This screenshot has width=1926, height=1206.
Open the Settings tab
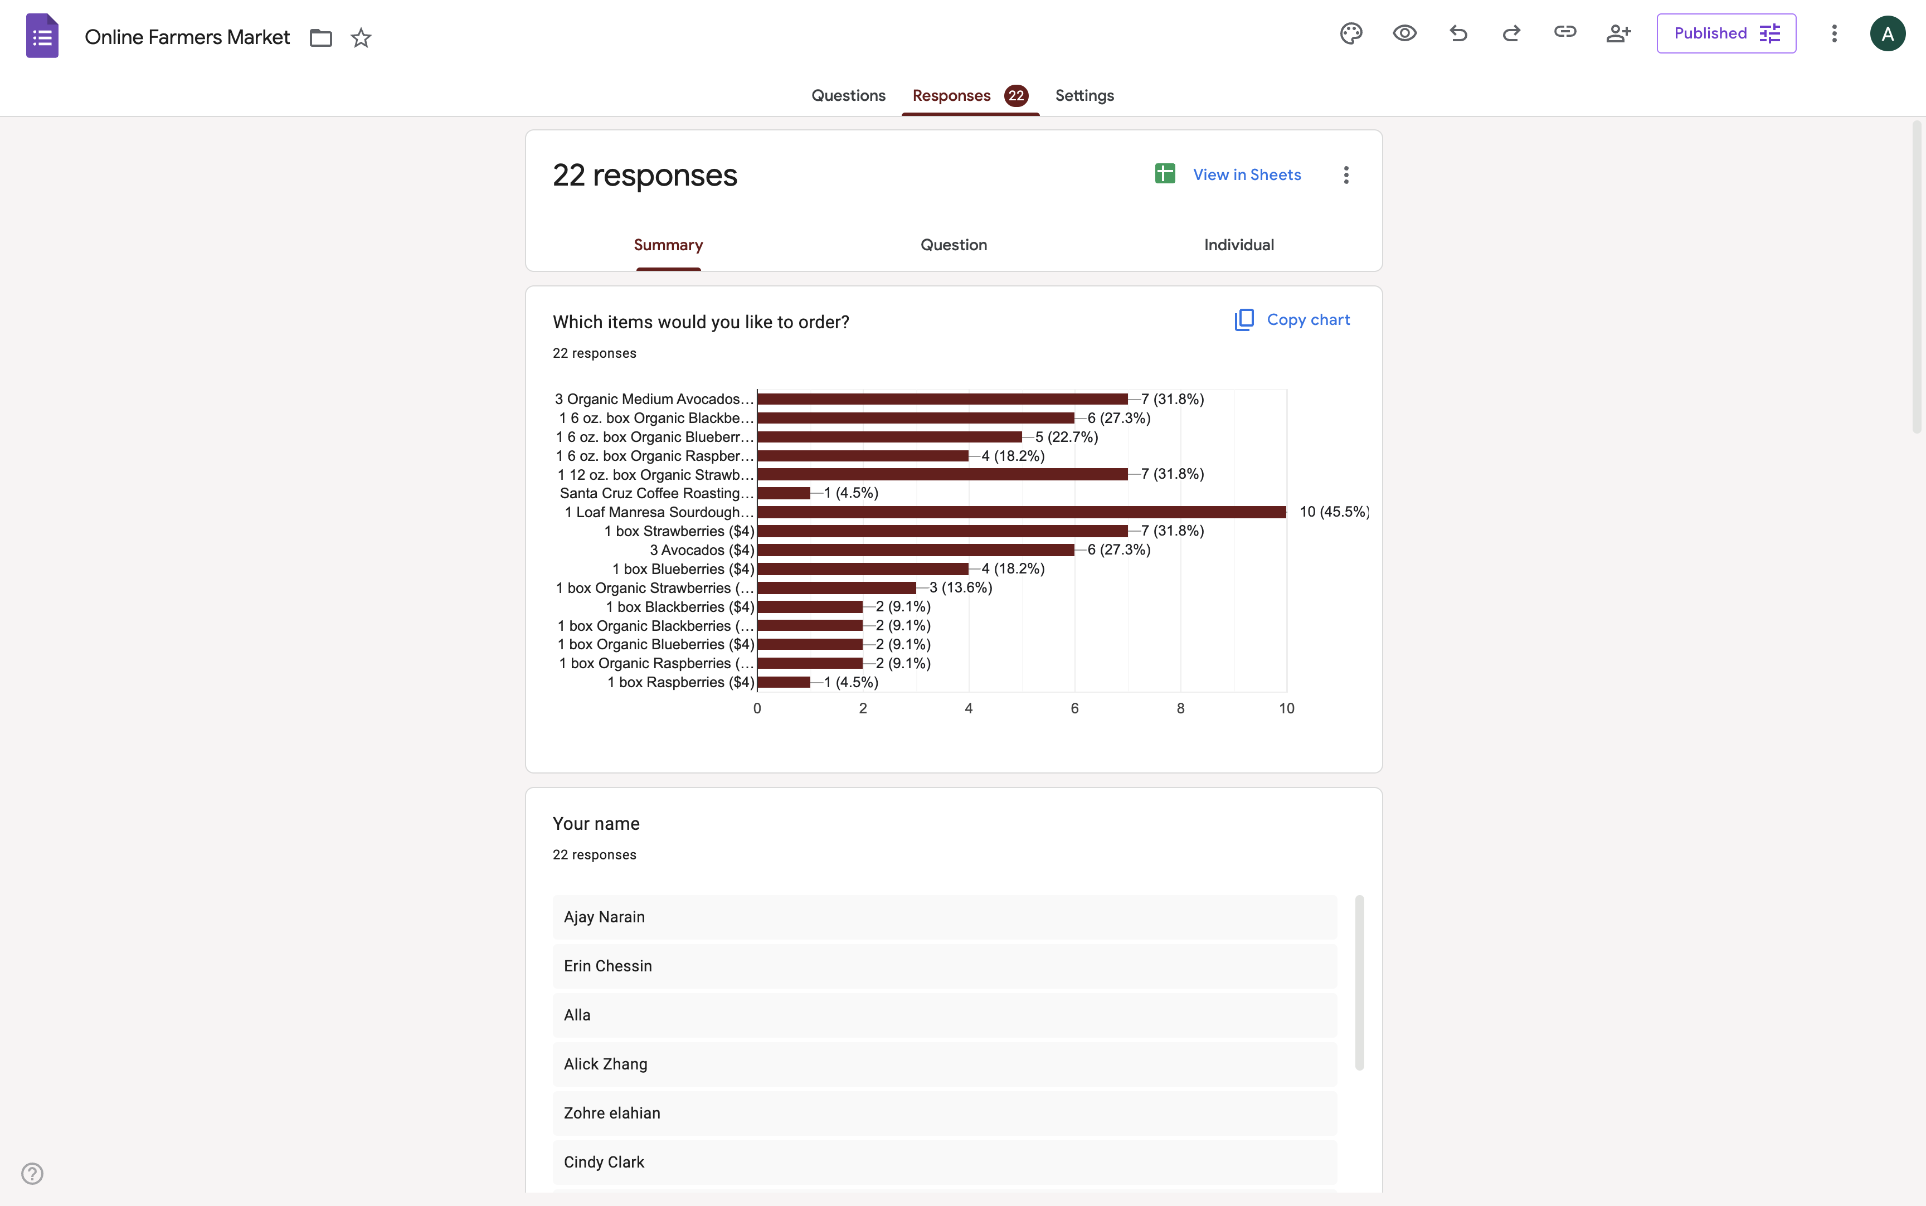pyautogui.click(x=1084, y=96)
